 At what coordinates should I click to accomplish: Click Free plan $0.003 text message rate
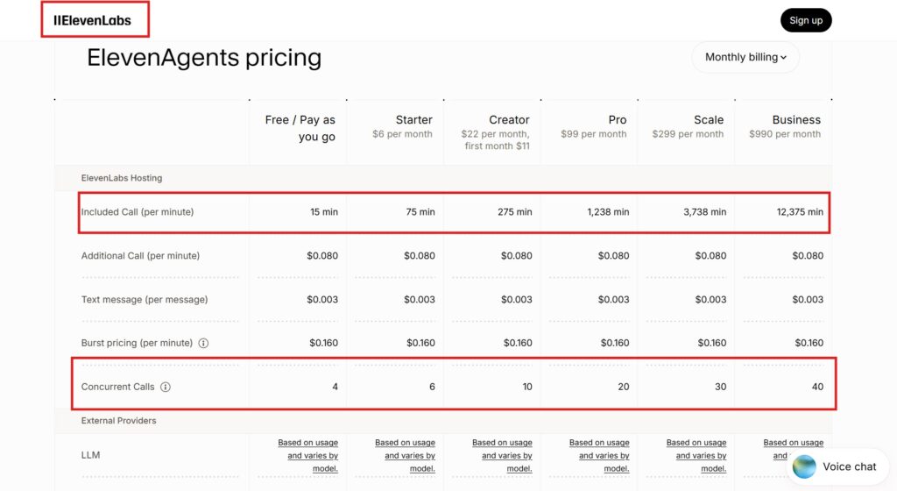click(x=322, y=299)
